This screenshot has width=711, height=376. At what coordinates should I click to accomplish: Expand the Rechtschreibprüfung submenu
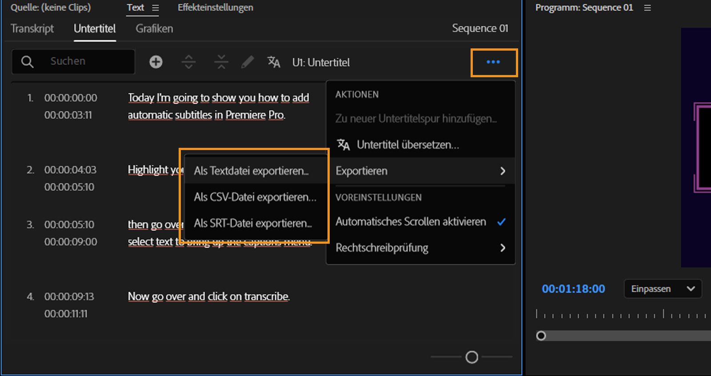(420, 248)
